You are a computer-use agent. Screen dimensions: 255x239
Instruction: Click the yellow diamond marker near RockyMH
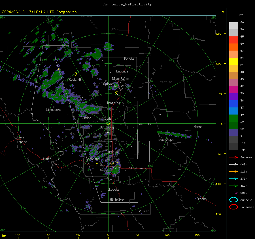pos(76,74)
